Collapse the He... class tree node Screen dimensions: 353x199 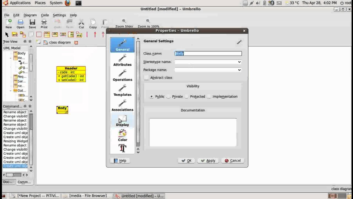point(10,58)
